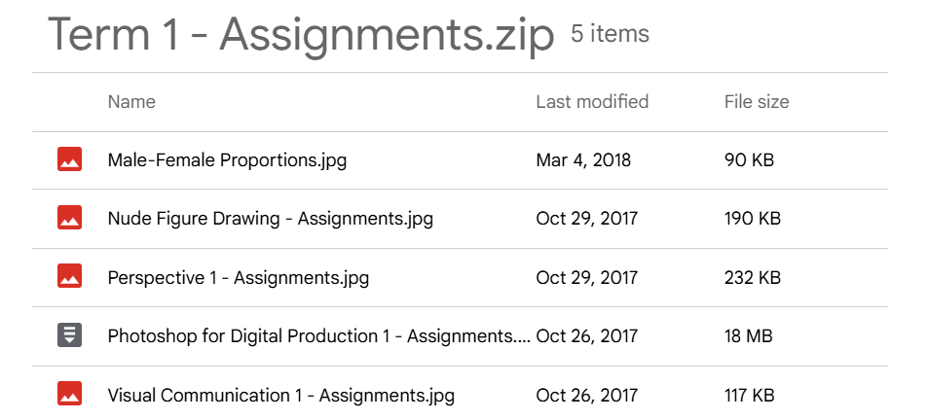Click the 5 items count label
The width and height of the screenshot is (928, 420).
click(611, 34)
